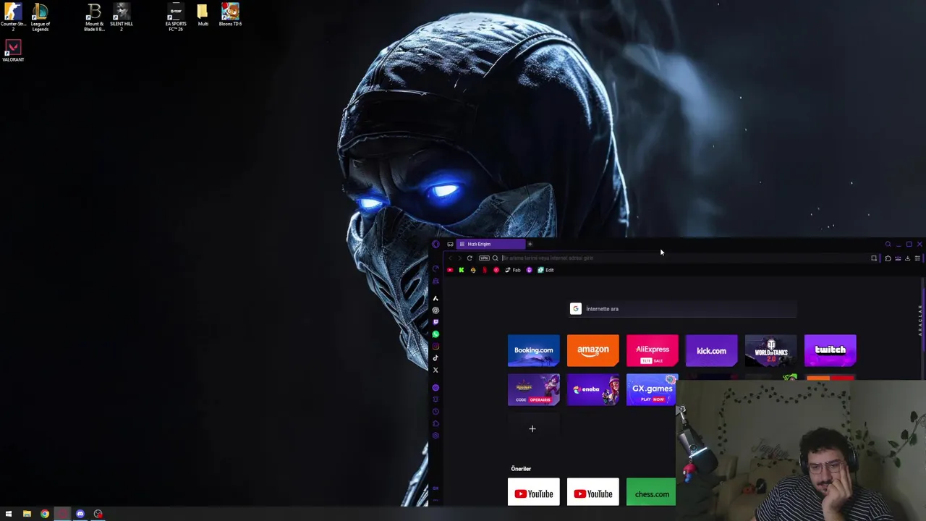Open the Fab bookmark
Screen dimensions: 926x521
(x=512, y=270)
